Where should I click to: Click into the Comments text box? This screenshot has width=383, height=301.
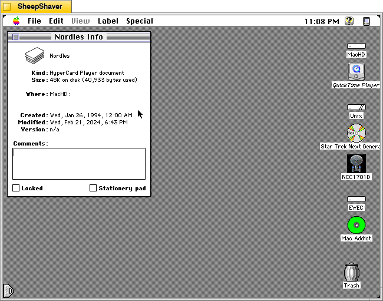coord(79,164)
